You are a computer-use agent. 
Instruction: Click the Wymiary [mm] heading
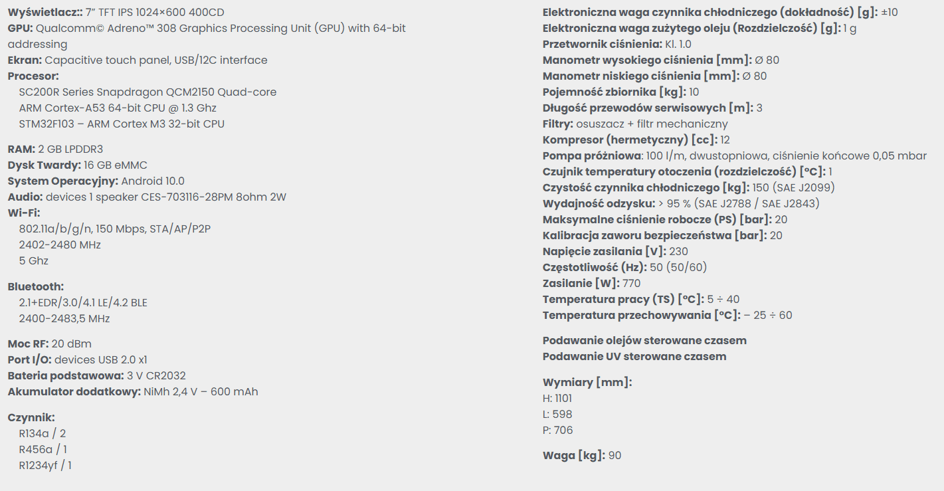tap(587, 382)
